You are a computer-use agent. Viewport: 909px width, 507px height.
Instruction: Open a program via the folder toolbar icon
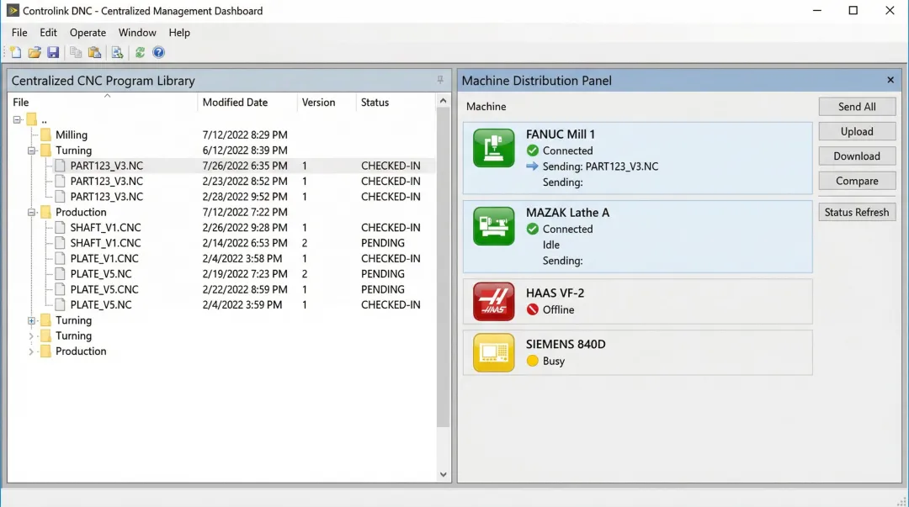[x=34, y=52]
